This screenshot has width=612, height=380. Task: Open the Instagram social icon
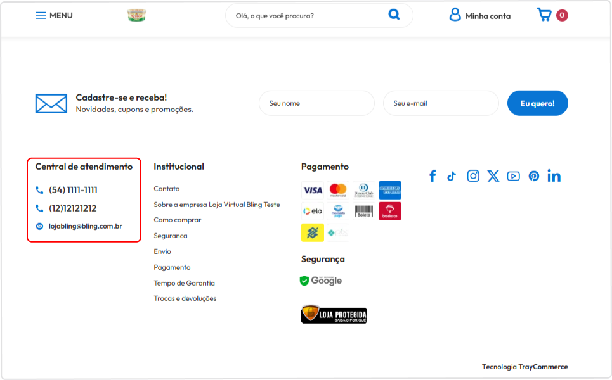click(x=473, y=176)
